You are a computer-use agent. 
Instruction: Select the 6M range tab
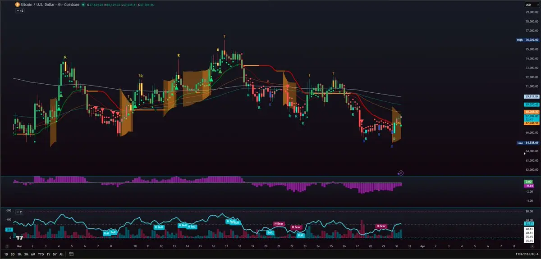[x=33, y=254]
